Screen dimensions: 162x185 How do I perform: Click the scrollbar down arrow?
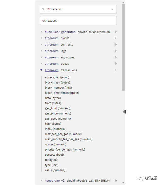tap(123, 183)
